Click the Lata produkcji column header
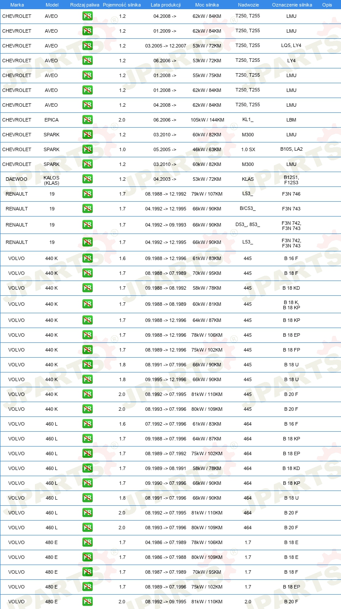This screenshot has width=341, height=609. (x=166, y=4)
